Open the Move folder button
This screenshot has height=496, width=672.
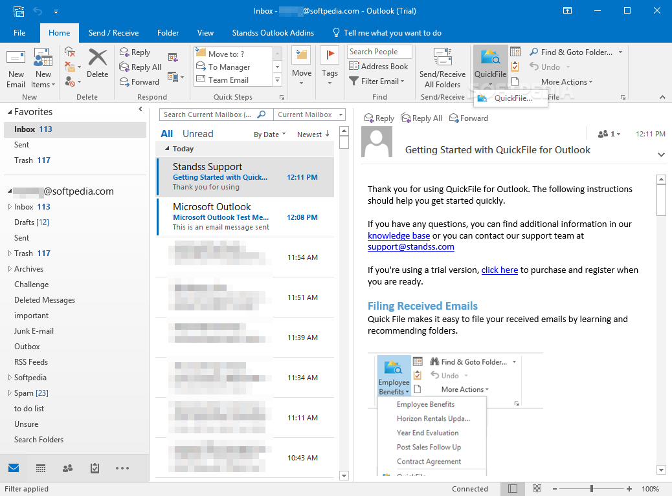(301, 67)
